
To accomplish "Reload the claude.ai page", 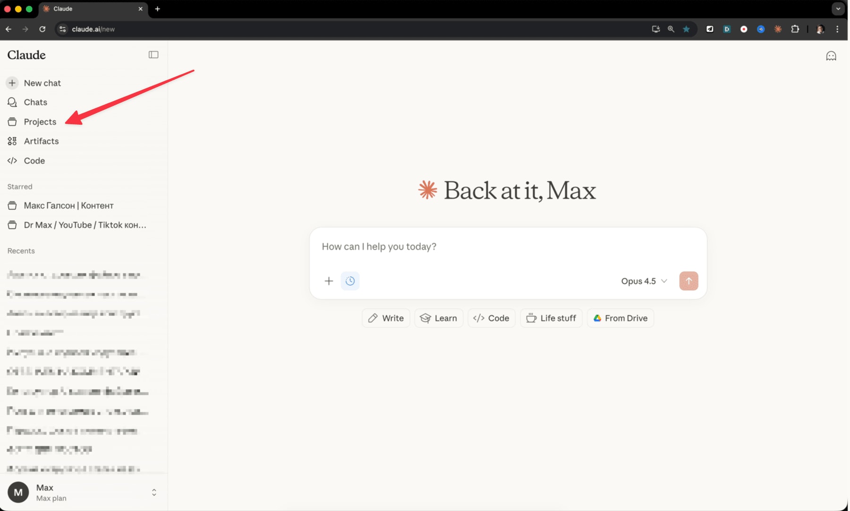I will point(42,29).
